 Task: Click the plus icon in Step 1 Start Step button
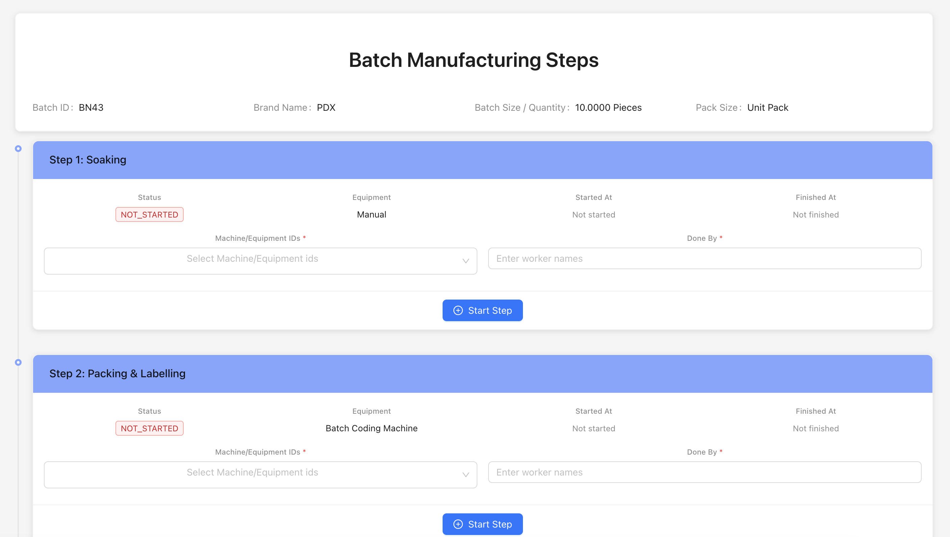[x=458, y=310]
